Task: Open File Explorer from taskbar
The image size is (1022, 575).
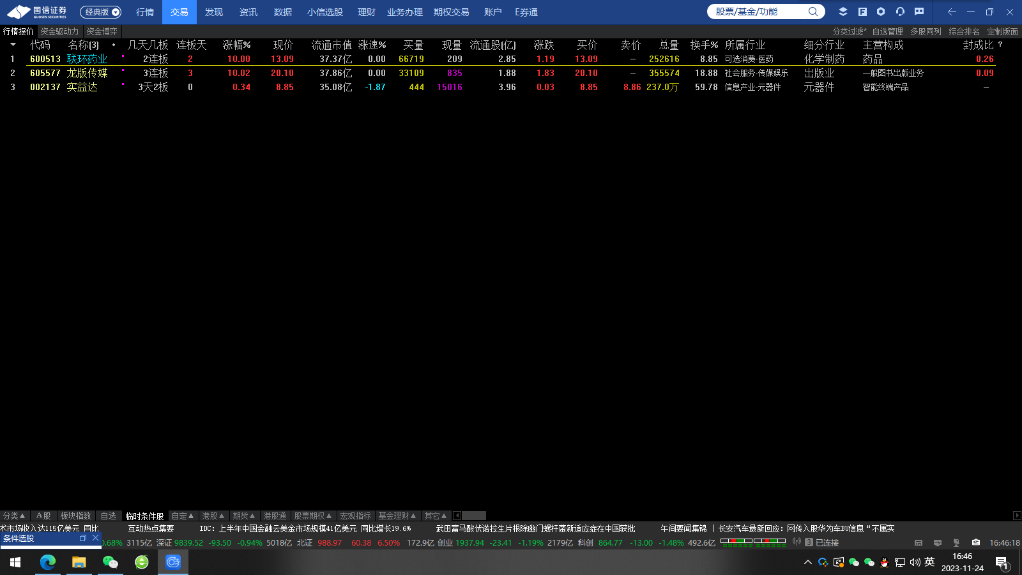Action: 79,562
